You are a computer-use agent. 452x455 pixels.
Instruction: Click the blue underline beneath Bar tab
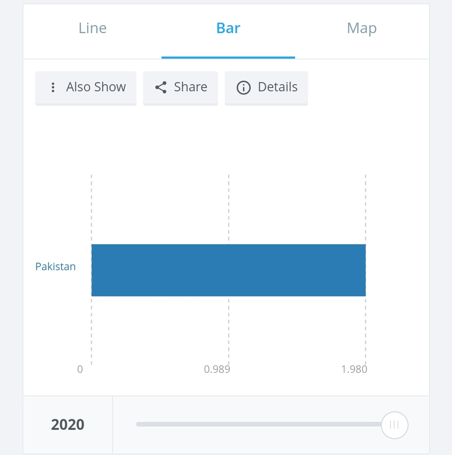(x=228, y=58)
